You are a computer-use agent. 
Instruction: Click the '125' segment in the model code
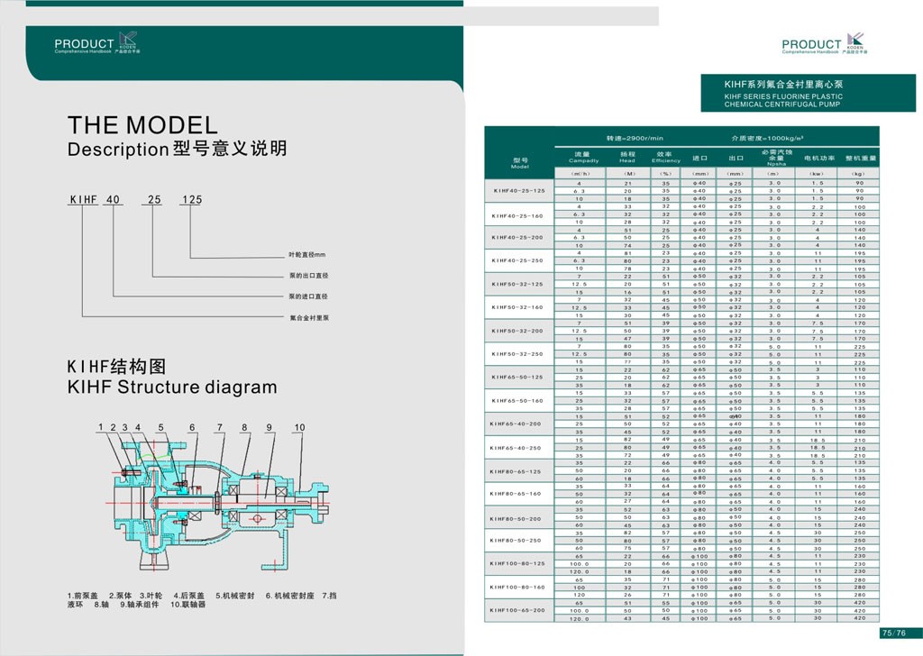[191, 200]
